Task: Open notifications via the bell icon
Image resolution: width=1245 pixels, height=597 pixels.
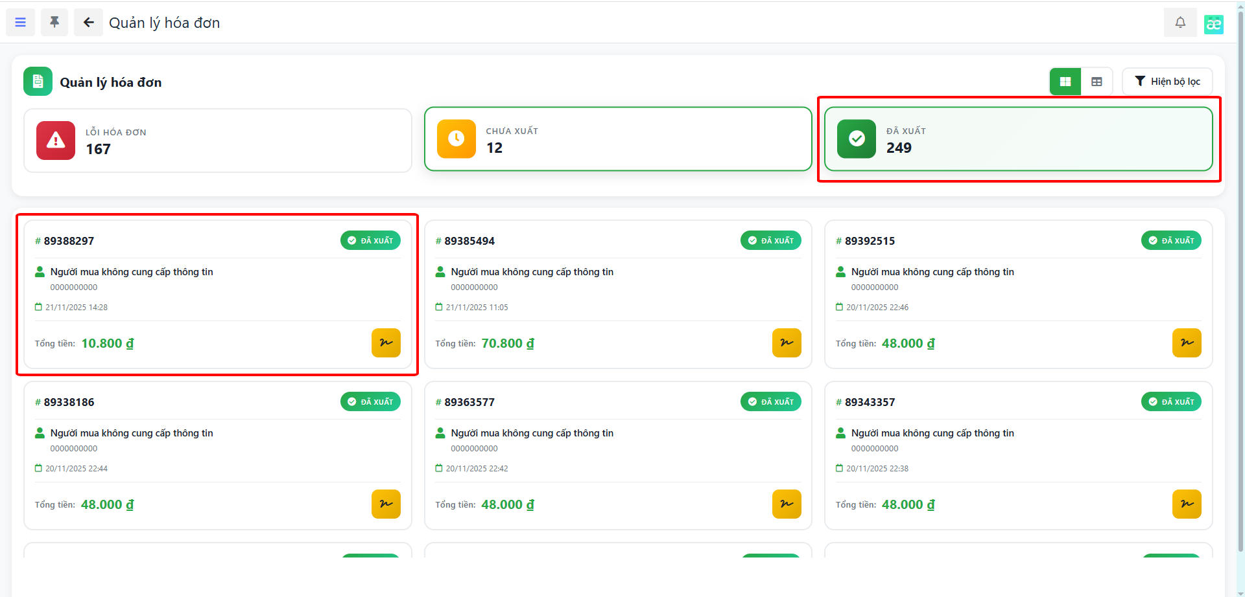Action: coord(1180,23)
